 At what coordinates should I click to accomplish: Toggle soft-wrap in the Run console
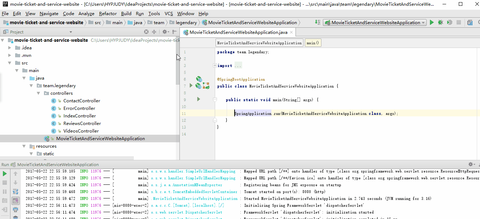pos(15,192)
